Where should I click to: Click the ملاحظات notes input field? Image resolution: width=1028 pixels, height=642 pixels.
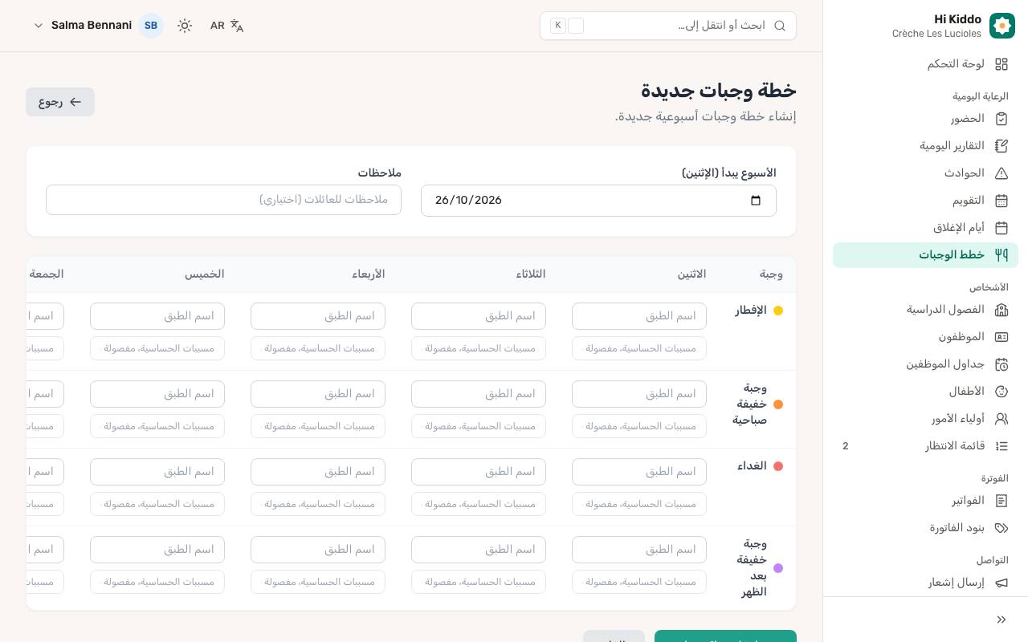pos(223,200)
